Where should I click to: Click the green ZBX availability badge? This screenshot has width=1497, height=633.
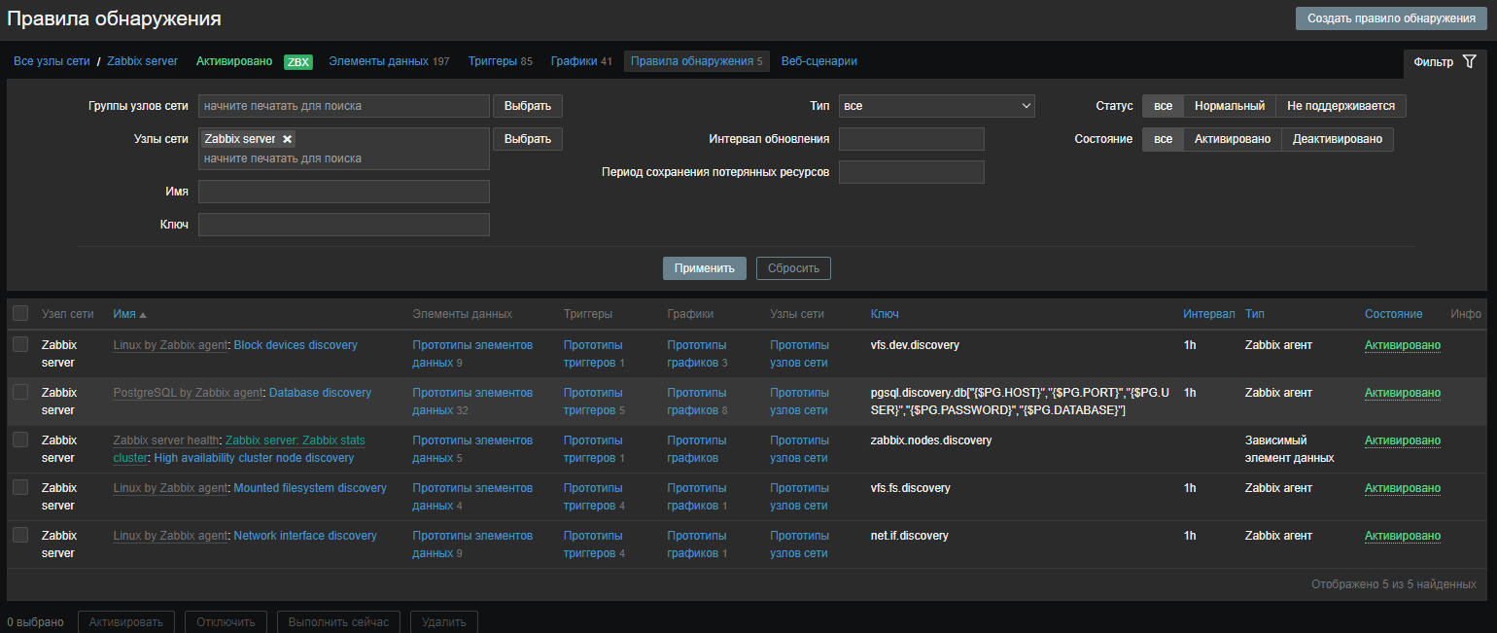pos(297,61)
